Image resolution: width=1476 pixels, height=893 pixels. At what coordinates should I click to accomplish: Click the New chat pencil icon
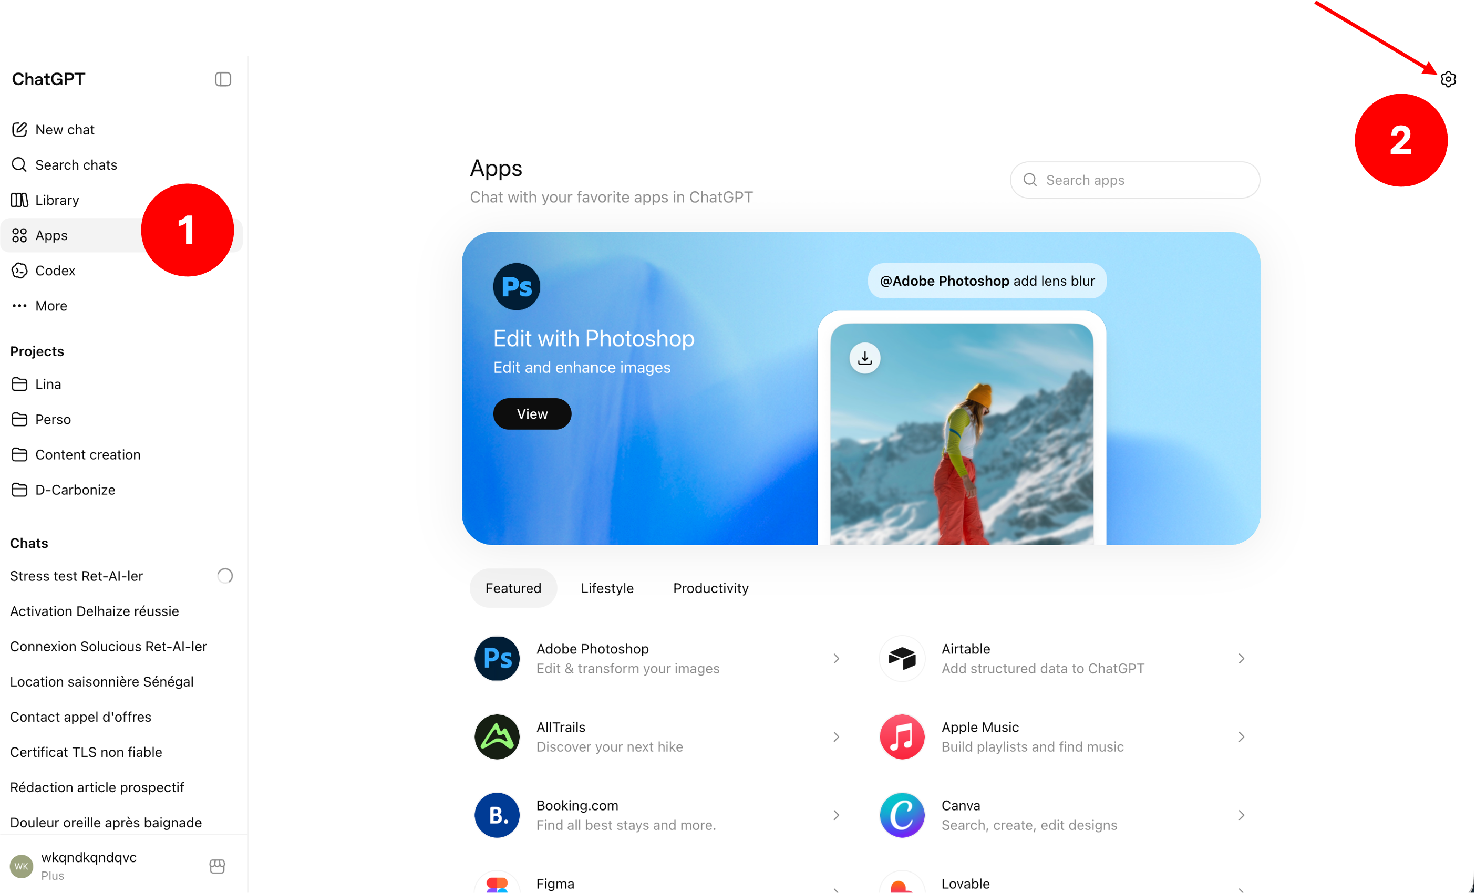coord(19,129)
